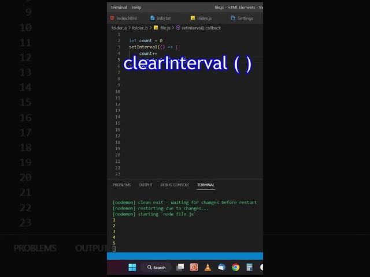Viewport: 370px width, 277px height.
Task: Open the Windows Start menu
Action: (x=132, y=267)
